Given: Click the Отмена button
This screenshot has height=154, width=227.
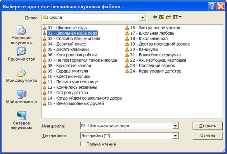Looking at the screenshot, I should click(208, 135).
